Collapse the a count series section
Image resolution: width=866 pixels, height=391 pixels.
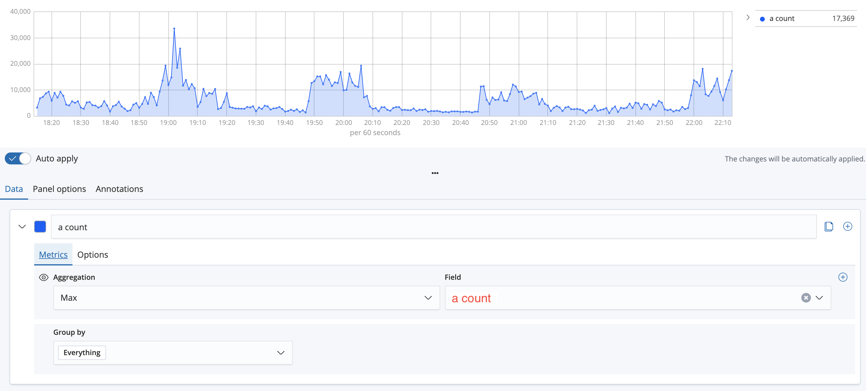tap(22, 227)
